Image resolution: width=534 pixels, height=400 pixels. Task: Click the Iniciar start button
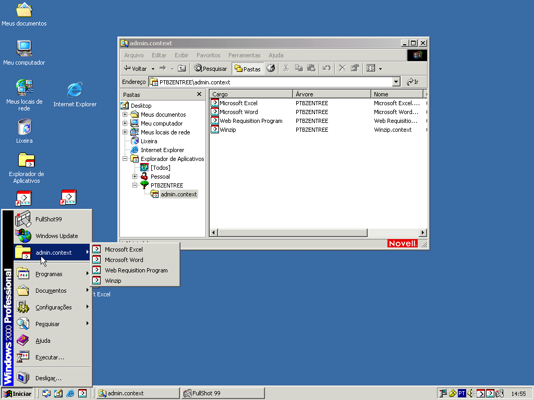click(17, 393)
